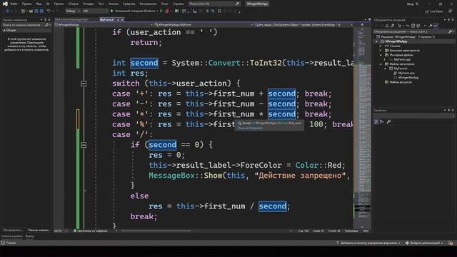Click the red Hot Reload flame icon

[x=167, y=11]
